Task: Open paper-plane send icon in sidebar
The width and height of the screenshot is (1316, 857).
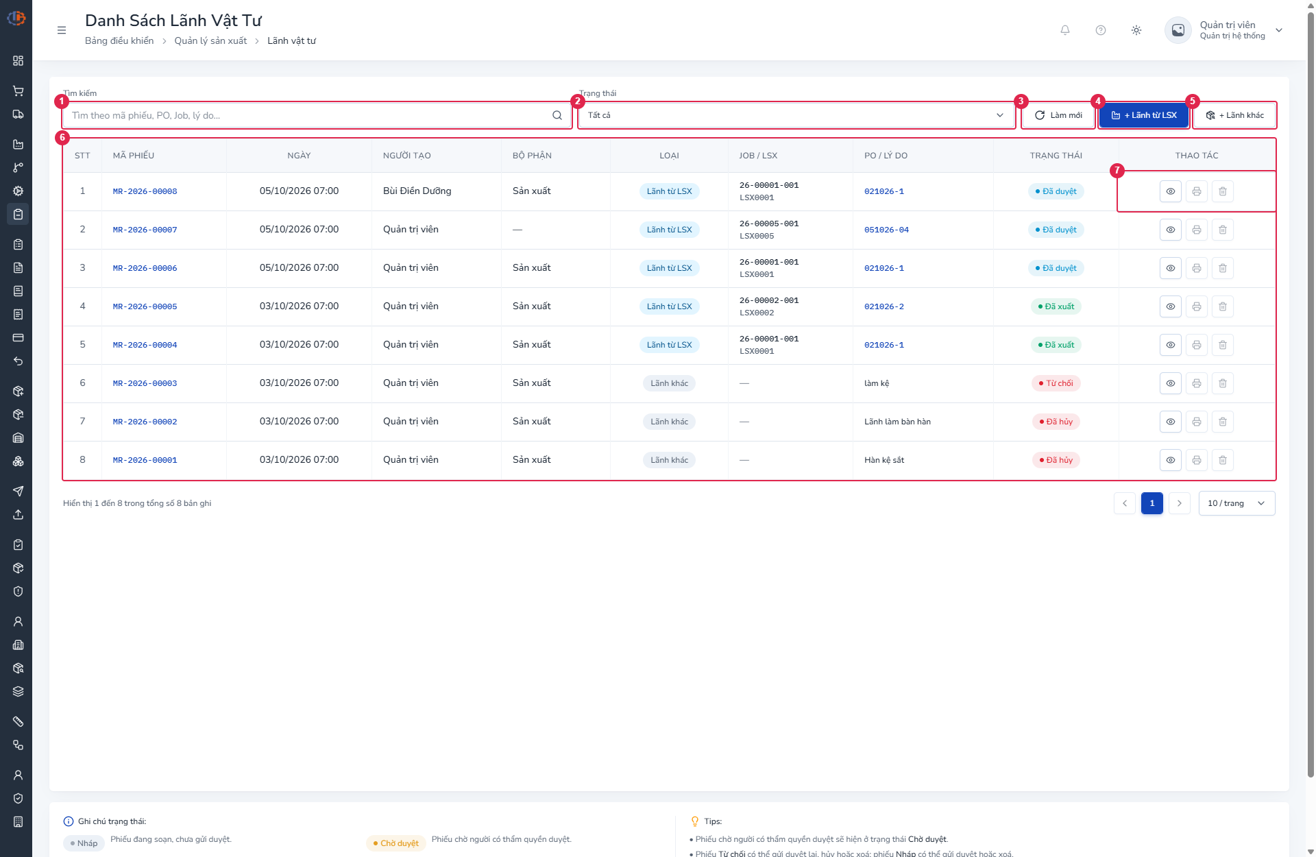Action: coord(19,492)
